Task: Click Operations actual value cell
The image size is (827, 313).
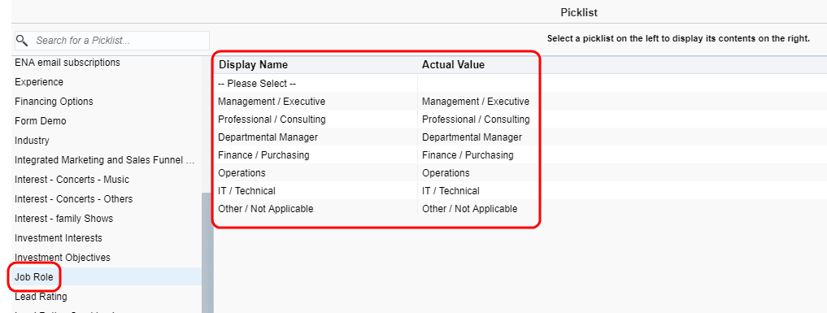Action: coord(446,173)
